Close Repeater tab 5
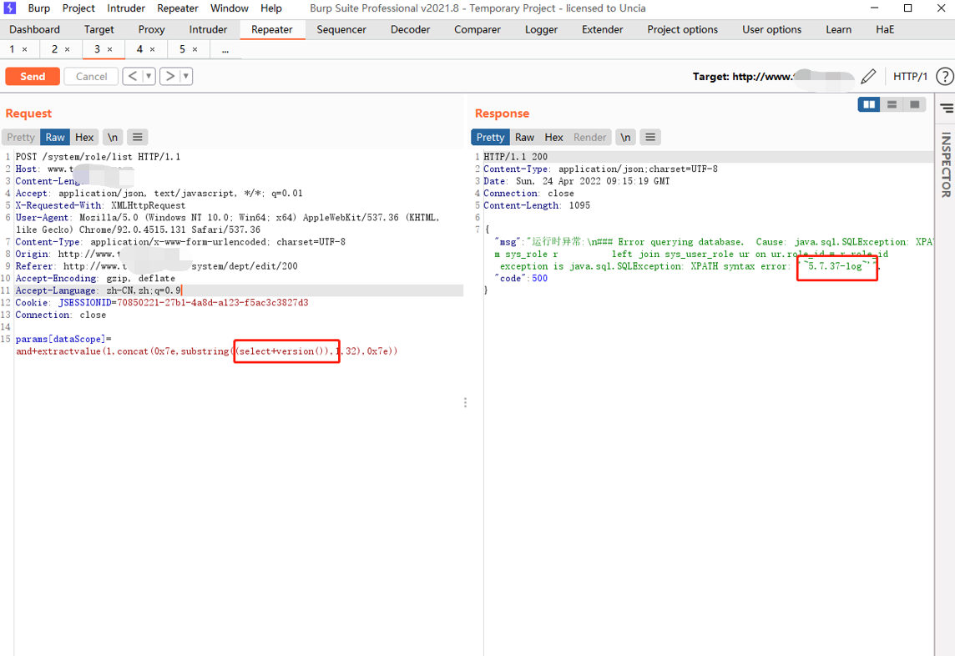The width and height of the screenshot is (955, 656). coord(195,49)
